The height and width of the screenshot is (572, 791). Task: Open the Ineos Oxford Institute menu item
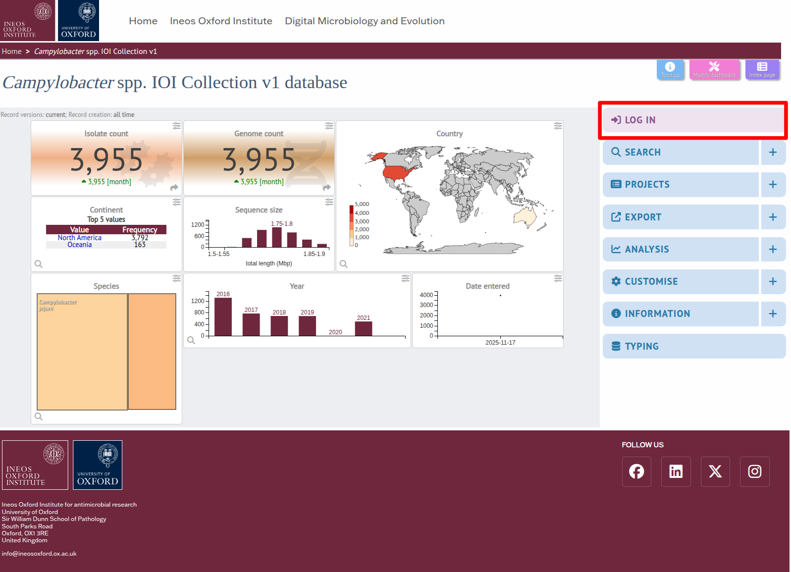click(x=221, y=21)
